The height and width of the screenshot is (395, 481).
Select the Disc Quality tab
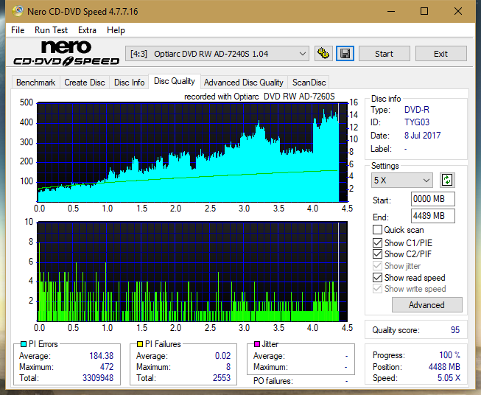pos(175,81)
